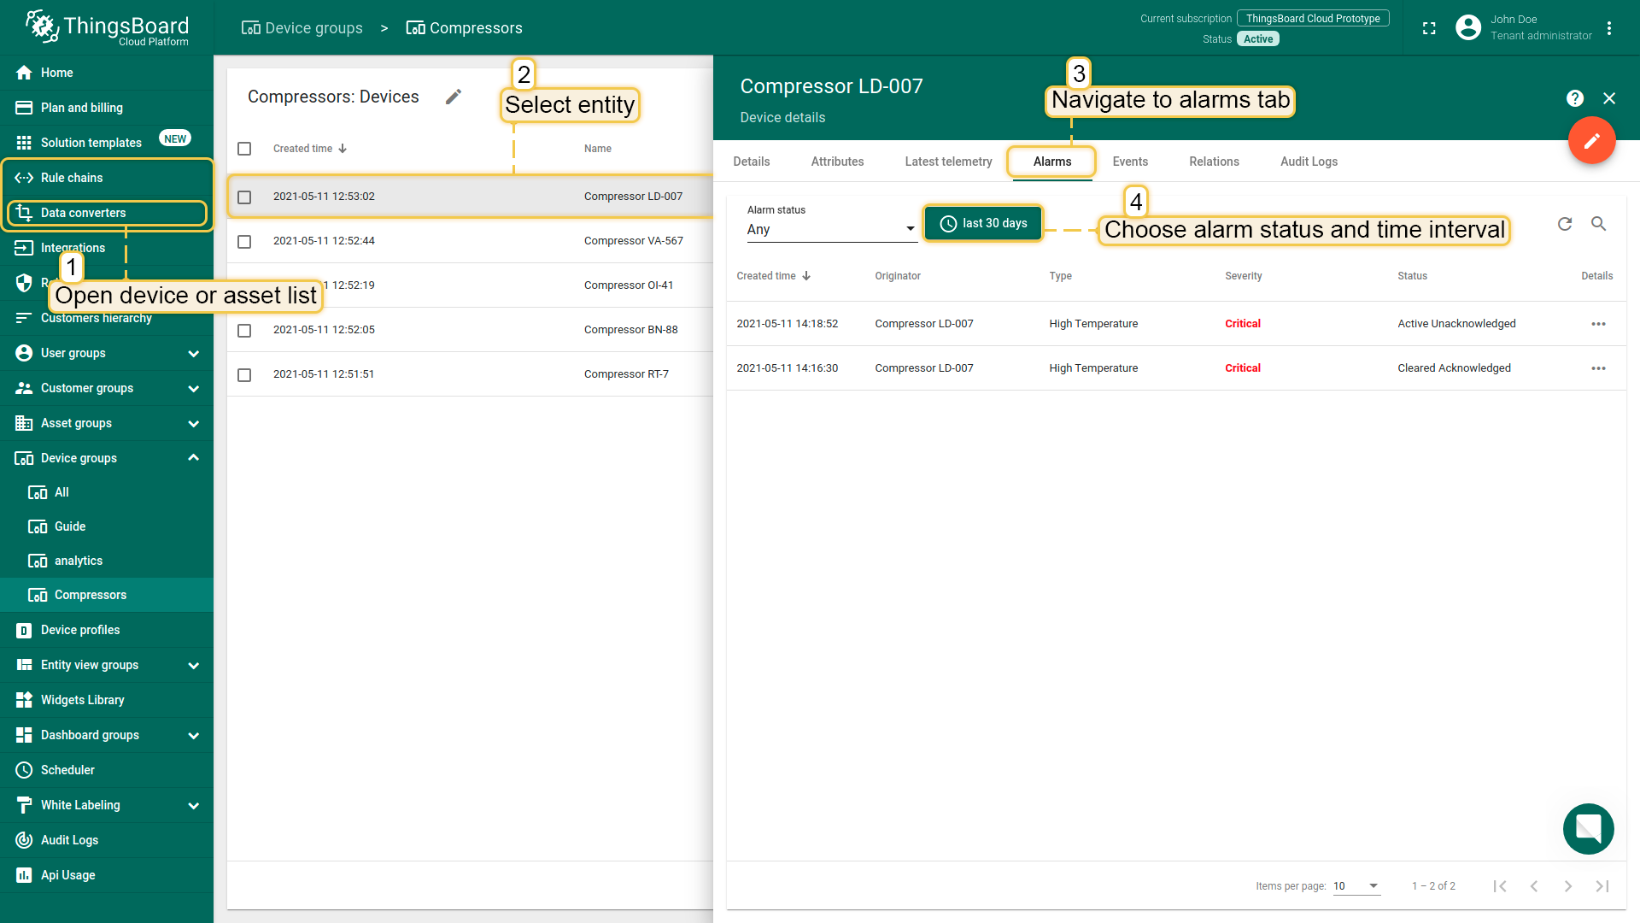Refresh the alarms table
The image size is (1640, 923).
point(1565,224)
